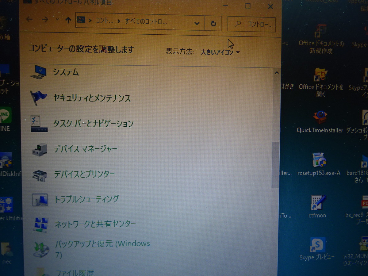Screen dimensions: 368x276
Task: Open トラブルシューティング link
Action: coord(86,199)
